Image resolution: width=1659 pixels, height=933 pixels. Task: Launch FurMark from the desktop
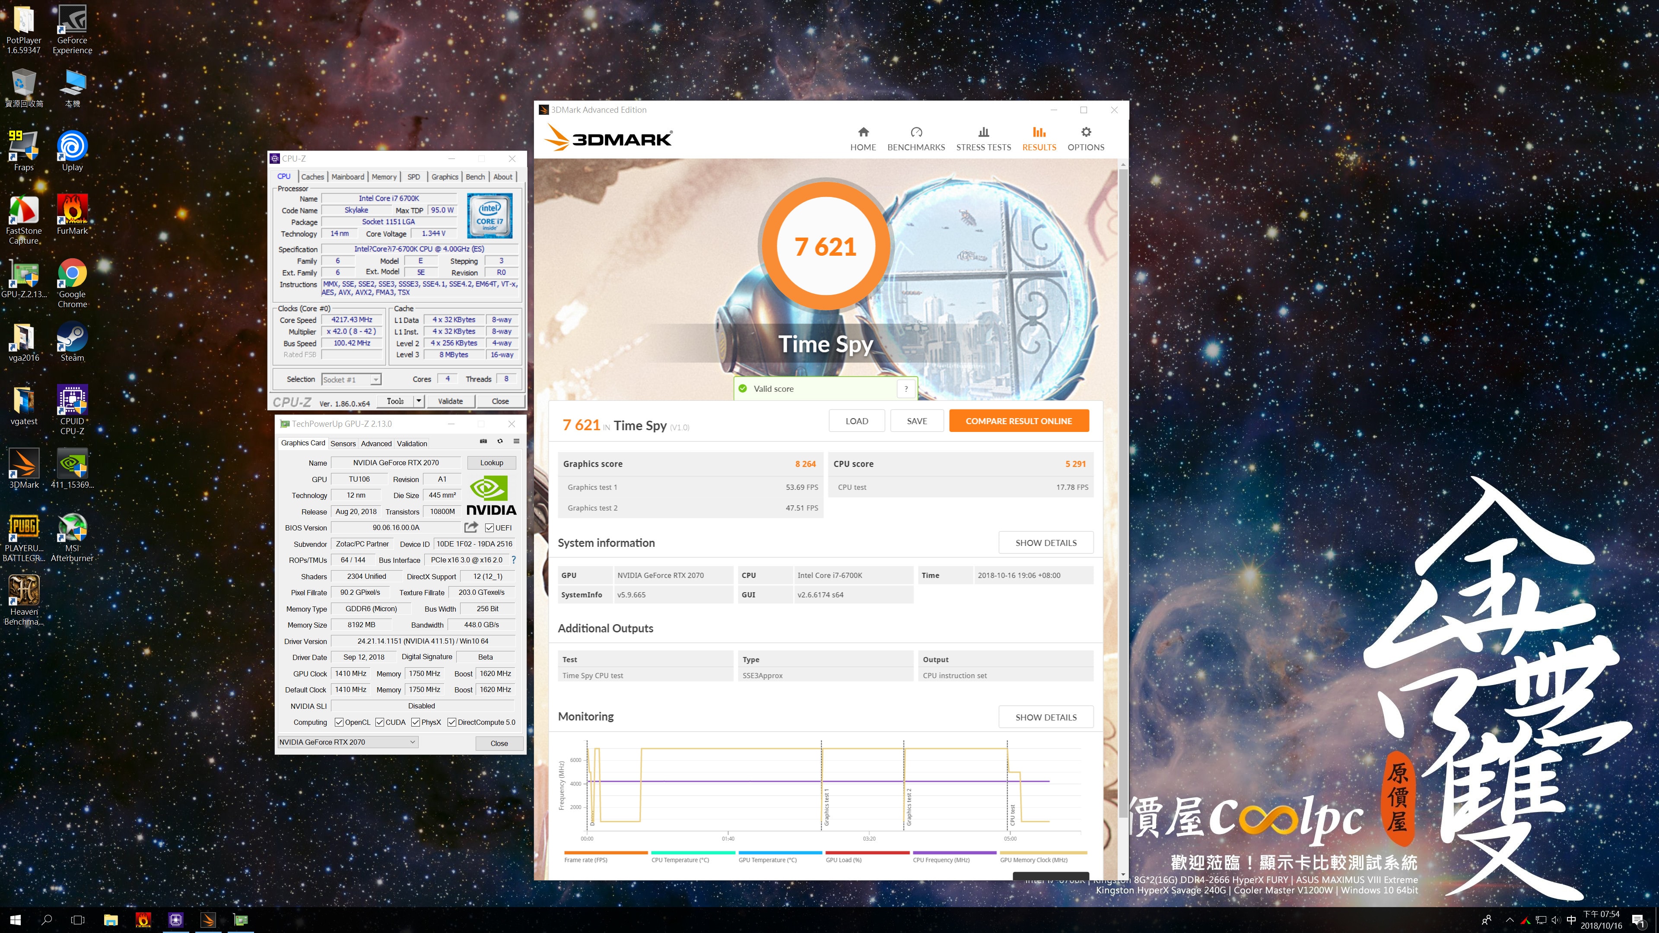[72, 214]
